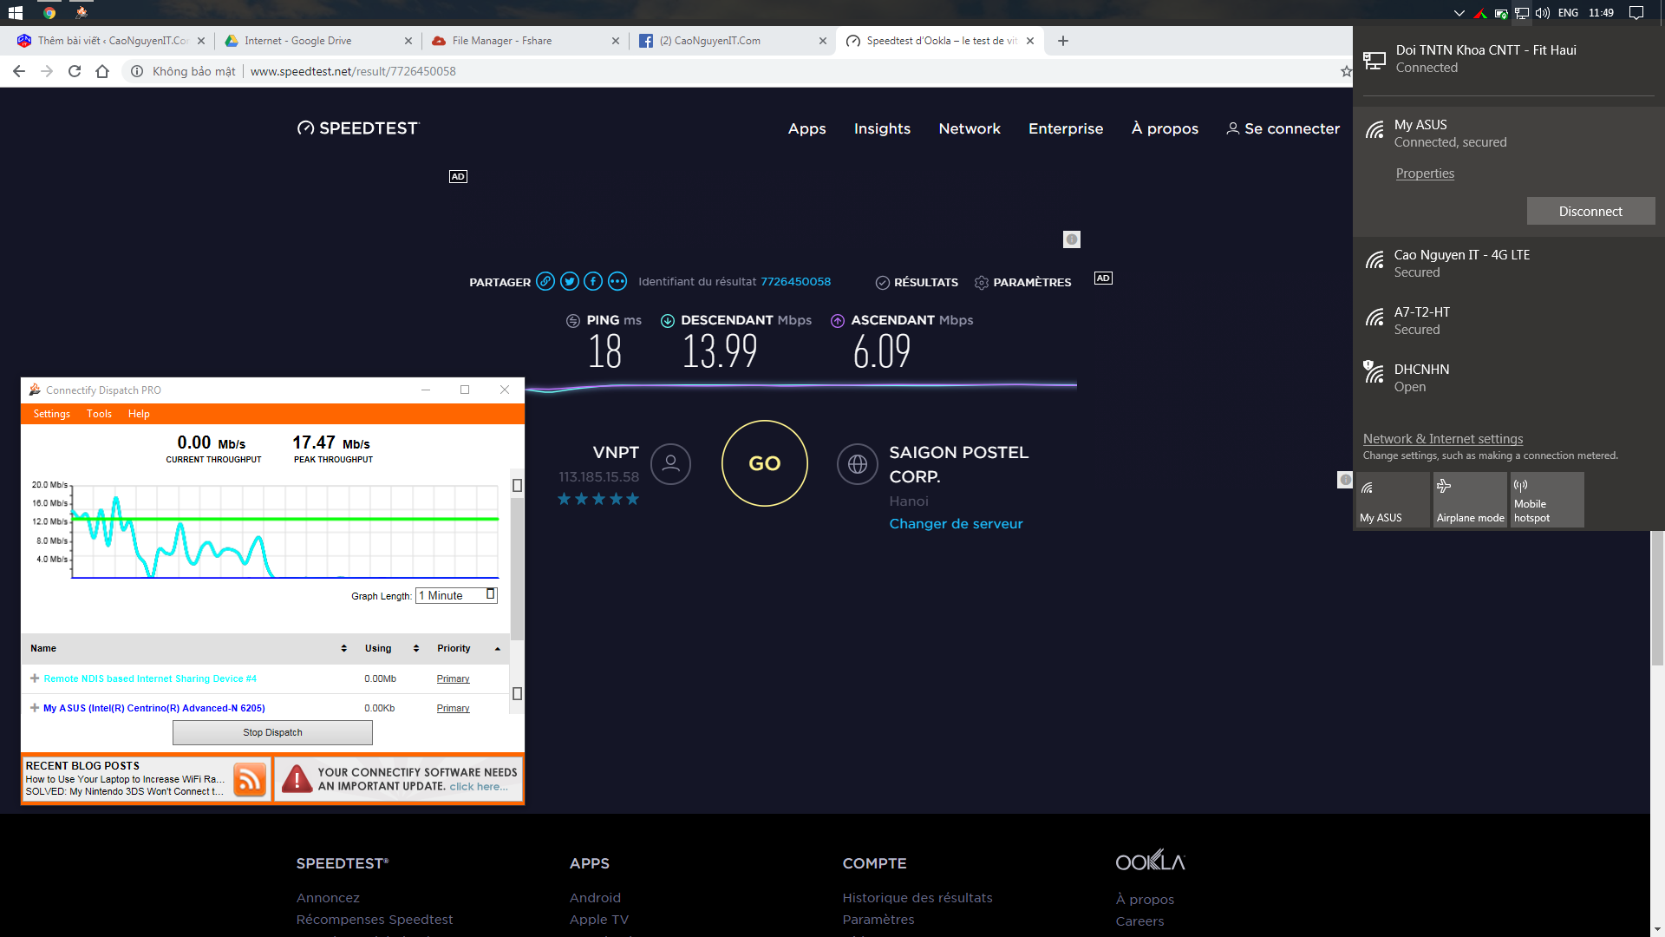Click the software update 'click here' link
Viewport: 1665px width, 937px height.
(x=478, y=786)
